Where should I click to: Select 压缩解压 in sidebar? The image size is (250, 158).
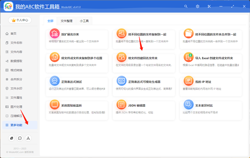20,116
